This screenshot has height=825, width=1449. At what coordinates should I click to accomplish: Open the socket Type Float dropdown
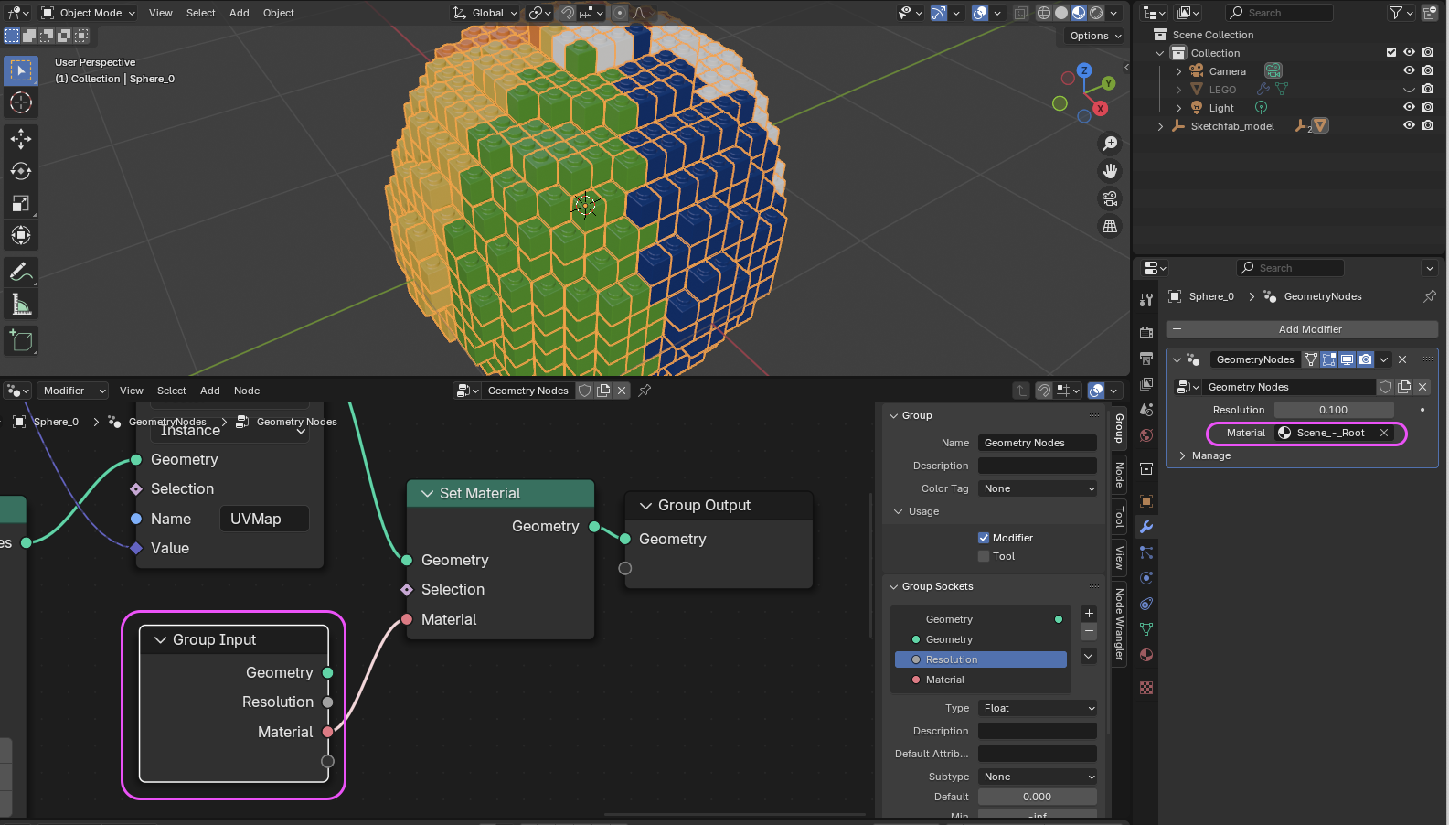[x=1038, y=708]
